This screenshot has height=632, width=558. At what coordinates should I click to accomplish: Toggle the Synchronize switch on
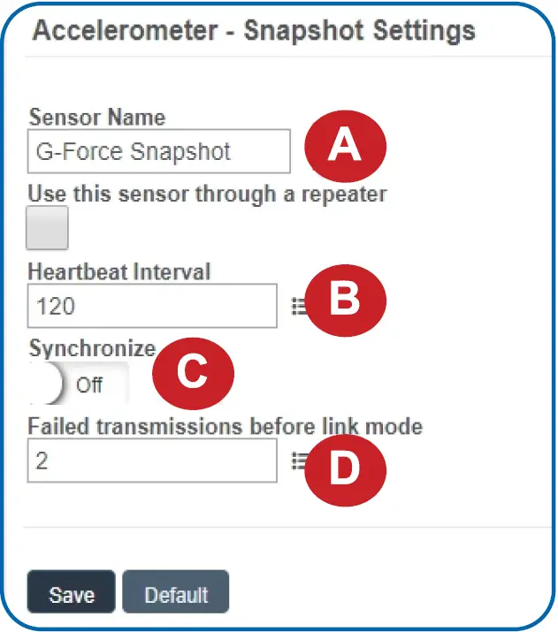pos(78,385)
